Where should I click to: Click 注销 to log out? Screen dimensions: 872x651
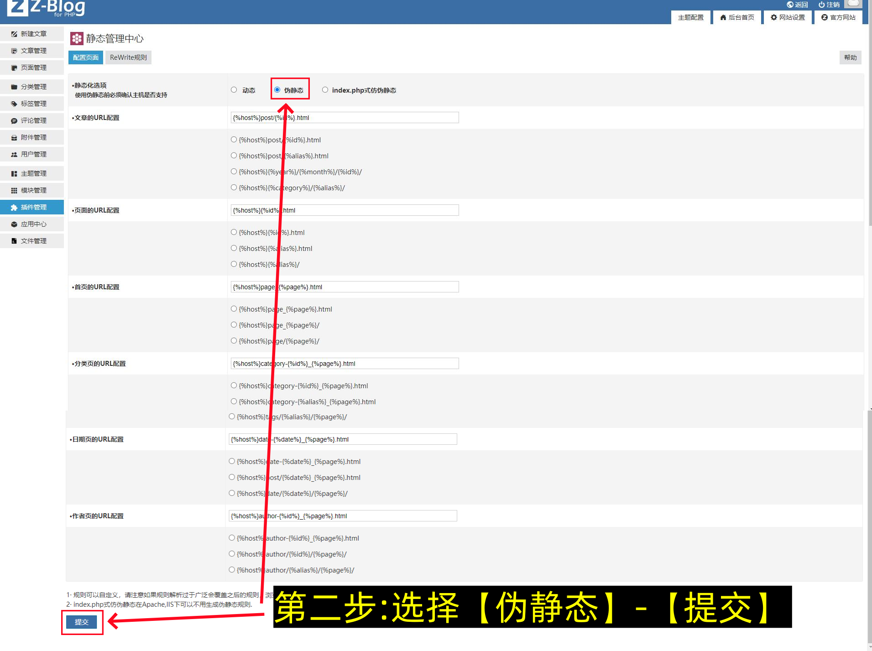click(x=829, y=5)
